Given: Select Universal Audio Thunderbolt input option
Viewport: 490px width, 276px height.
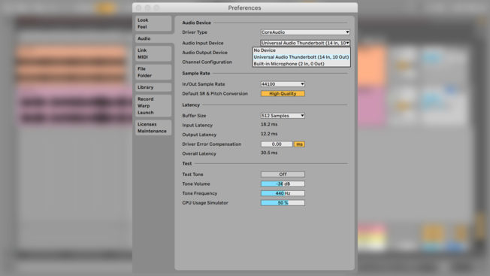Looking at the screenshot, I should 301,57.
